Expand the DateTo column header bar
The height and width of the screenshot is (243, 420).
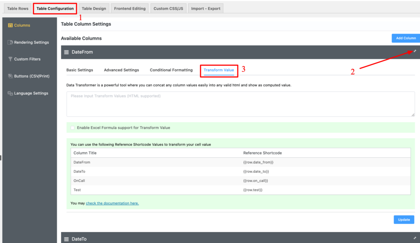(x=238, y=238)
